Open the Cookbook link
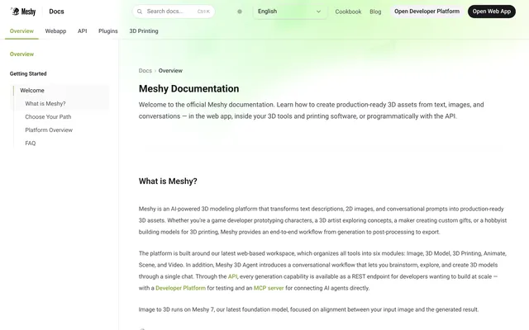 [x=348, y=12]
